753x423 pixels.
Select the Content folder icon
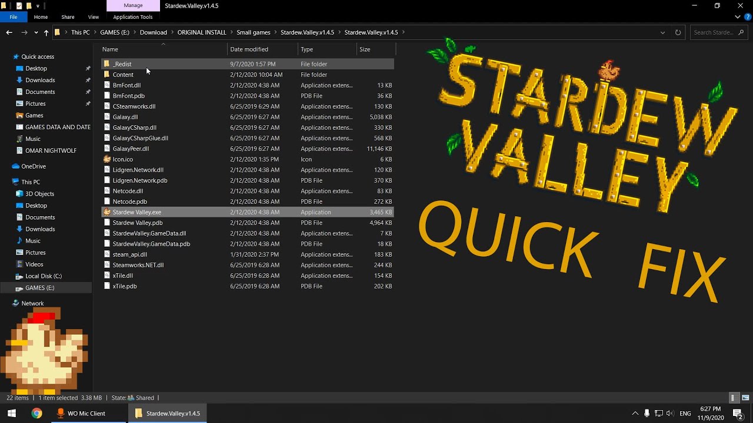click(x=106, y=75)
